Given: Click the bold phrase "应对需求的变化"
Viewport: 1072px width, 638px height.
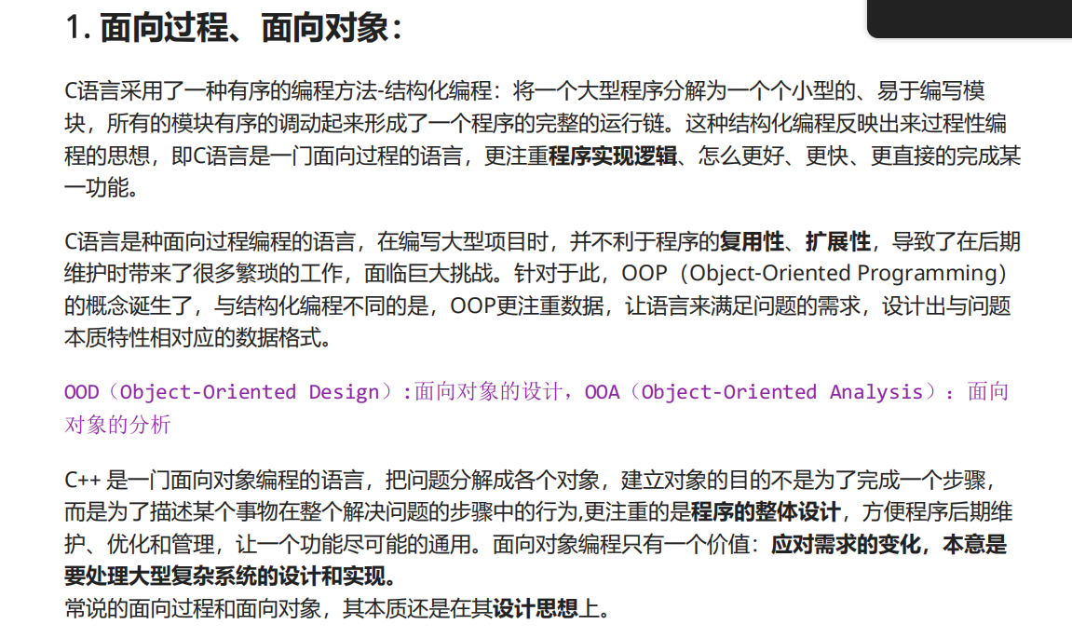Looking at the screenshot, I should (847, 544).
